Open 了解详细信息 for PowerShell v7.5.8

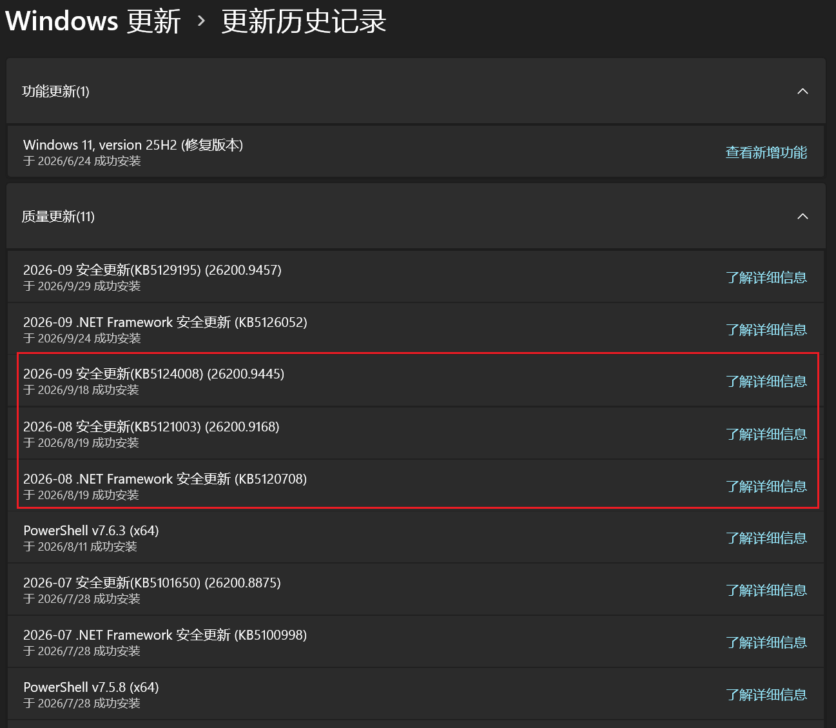coord(766,694)
